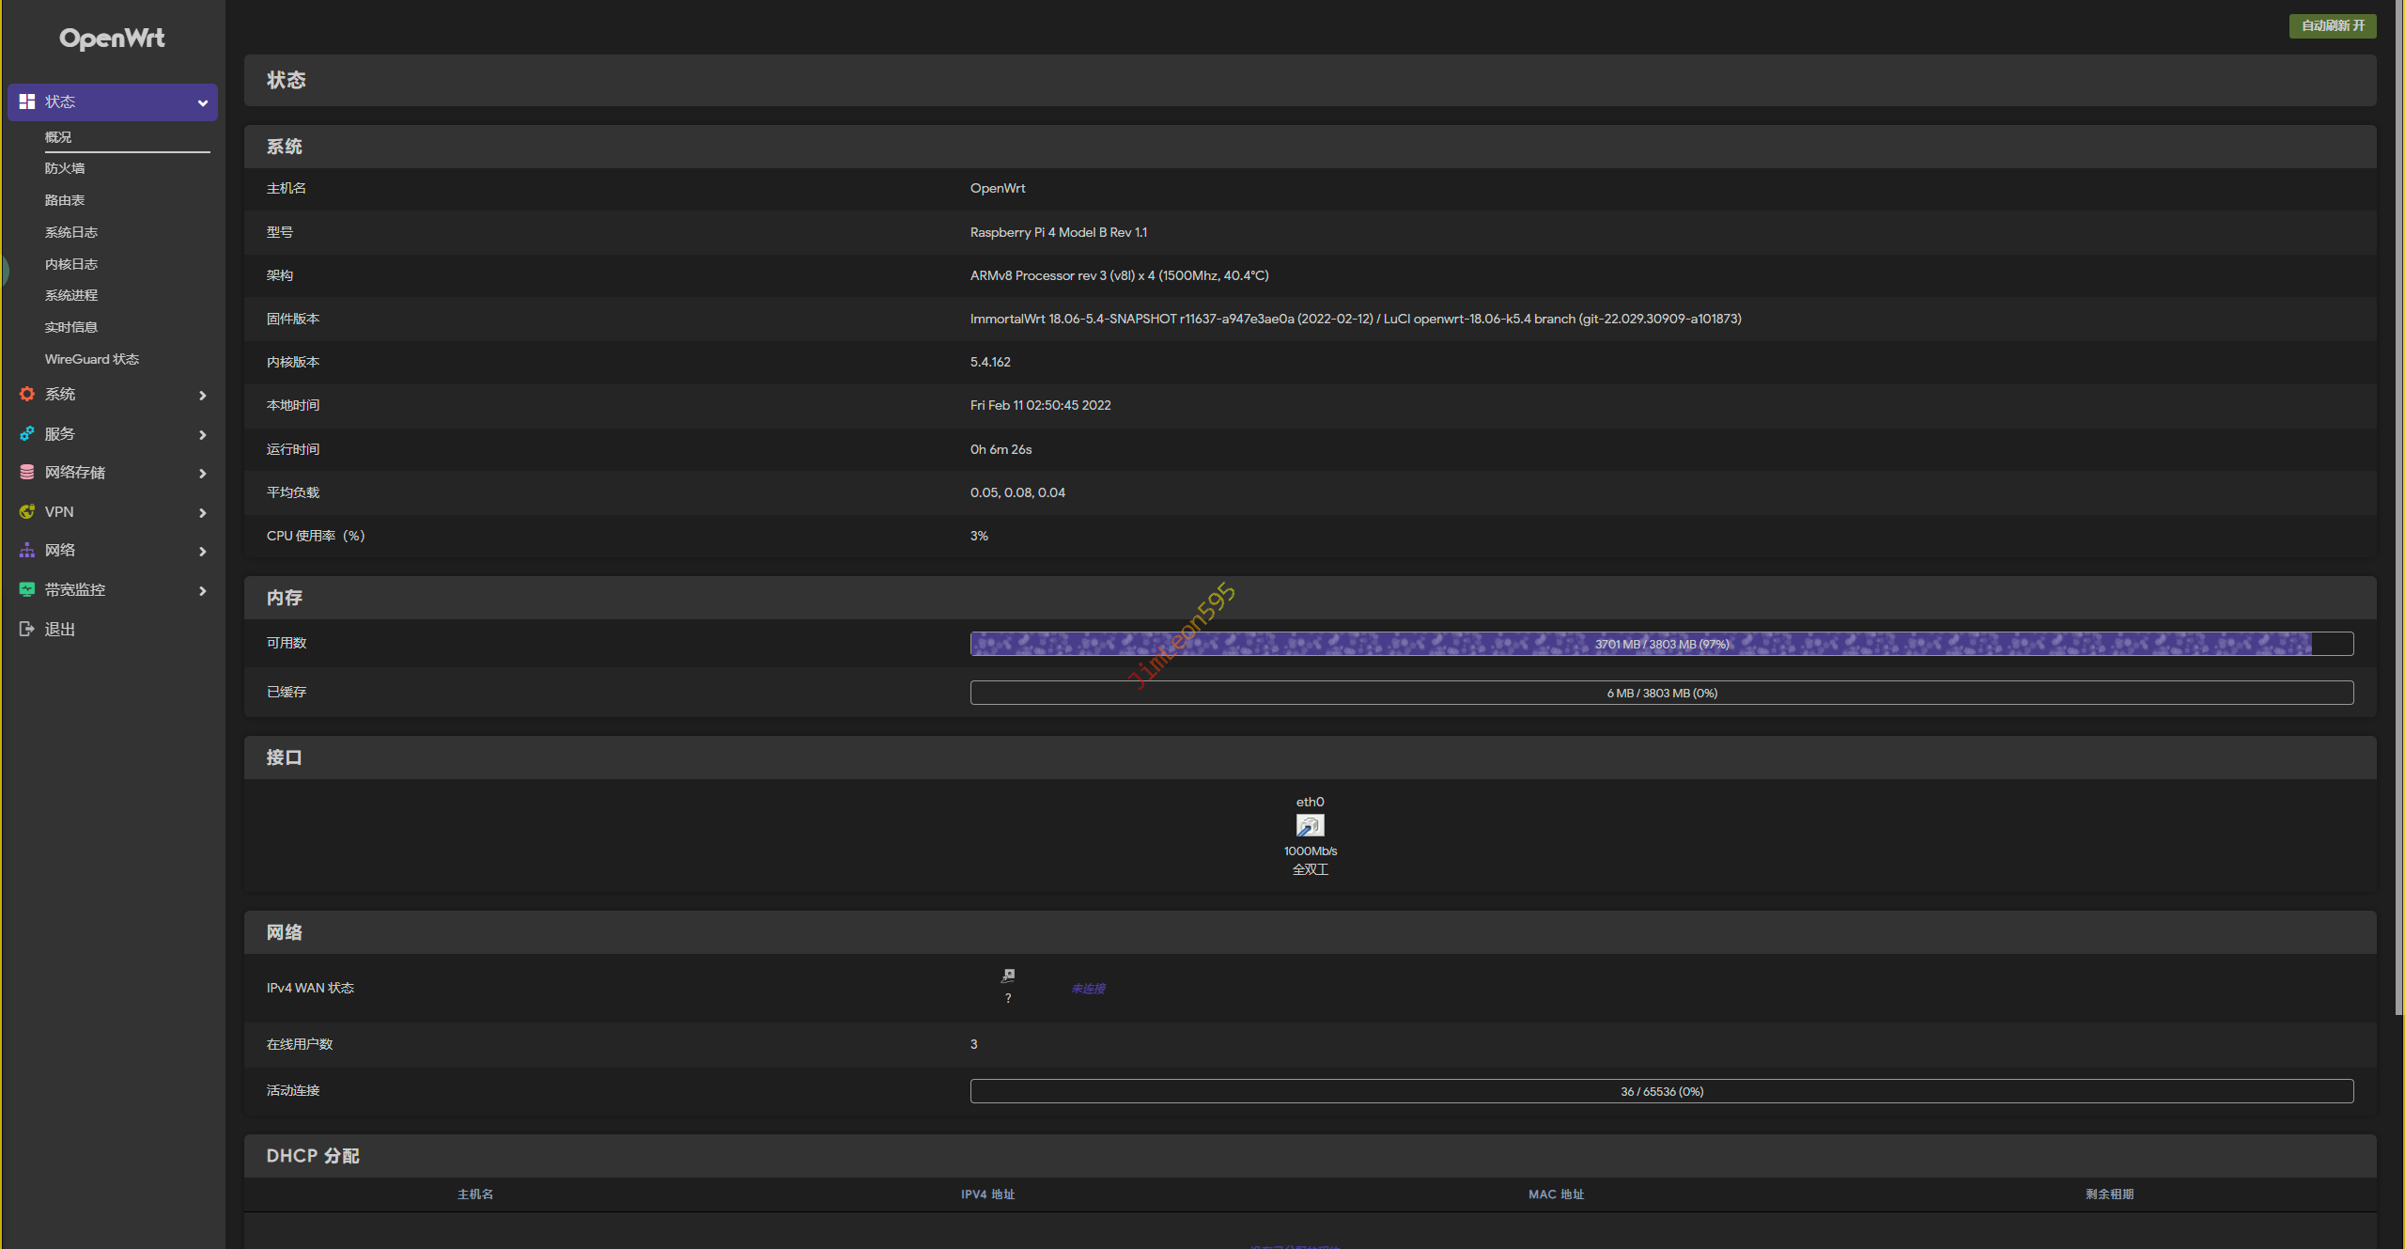
Task: Click the OpenWrt logo in sidebar
Action: click(x=112, y=39)
